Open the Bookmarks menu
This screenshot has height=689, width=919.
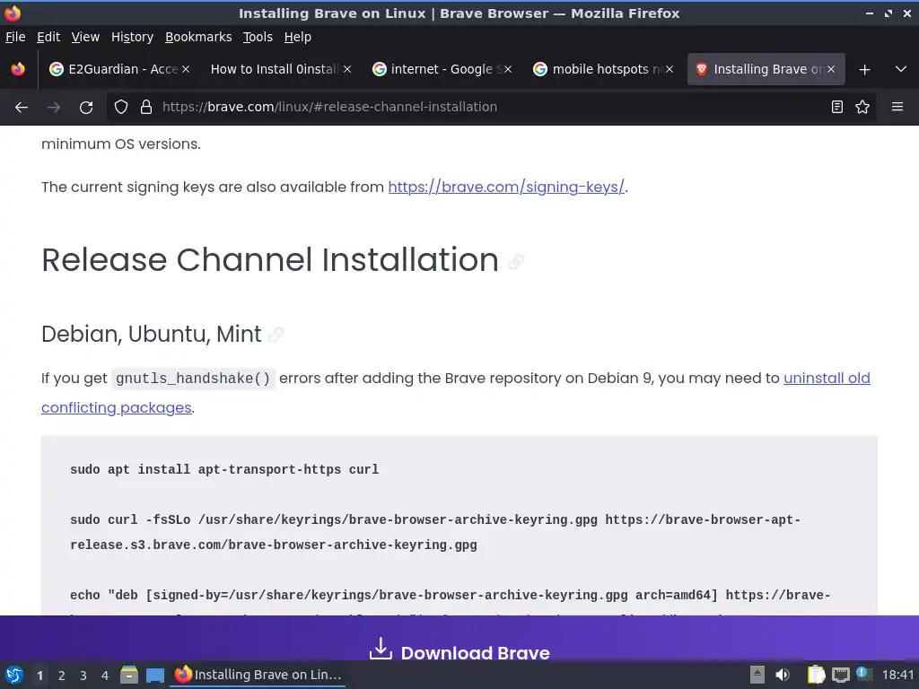[x=198, y=37]
